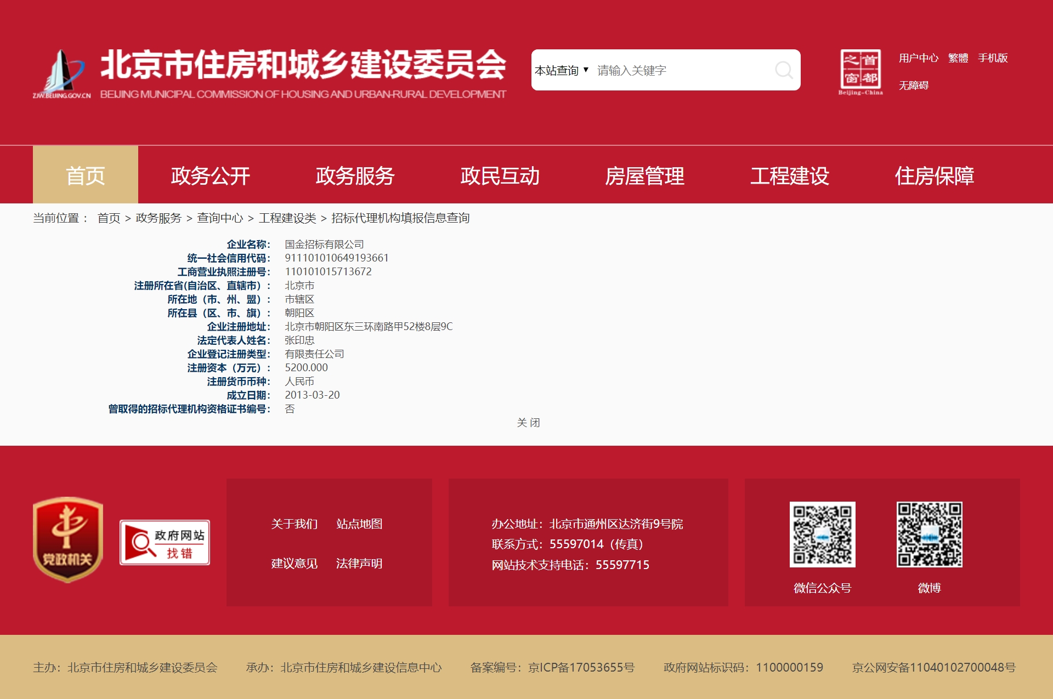
Task: Select the 房屋管理 navigation tab
Action: (644, 176)
